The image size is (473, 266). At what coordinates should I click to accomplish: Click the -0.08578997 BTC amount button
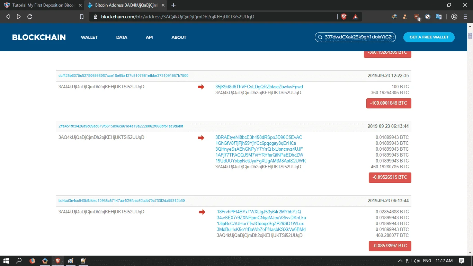coord(390,246)
